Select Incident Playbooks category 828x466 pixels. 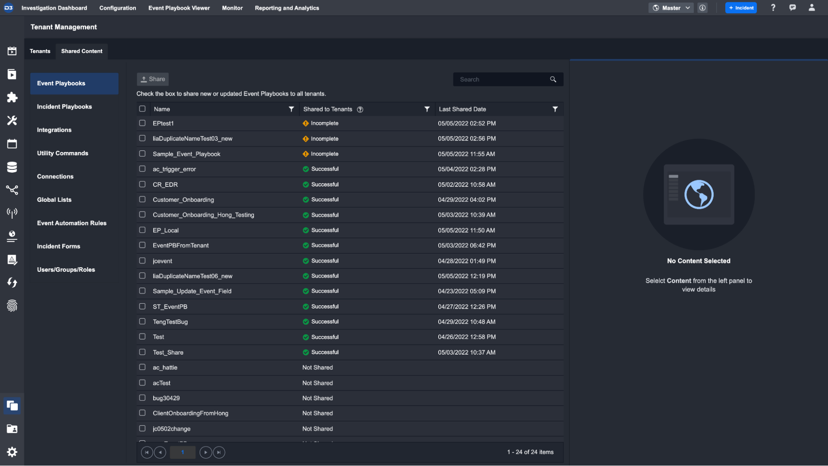click(74, 107)
